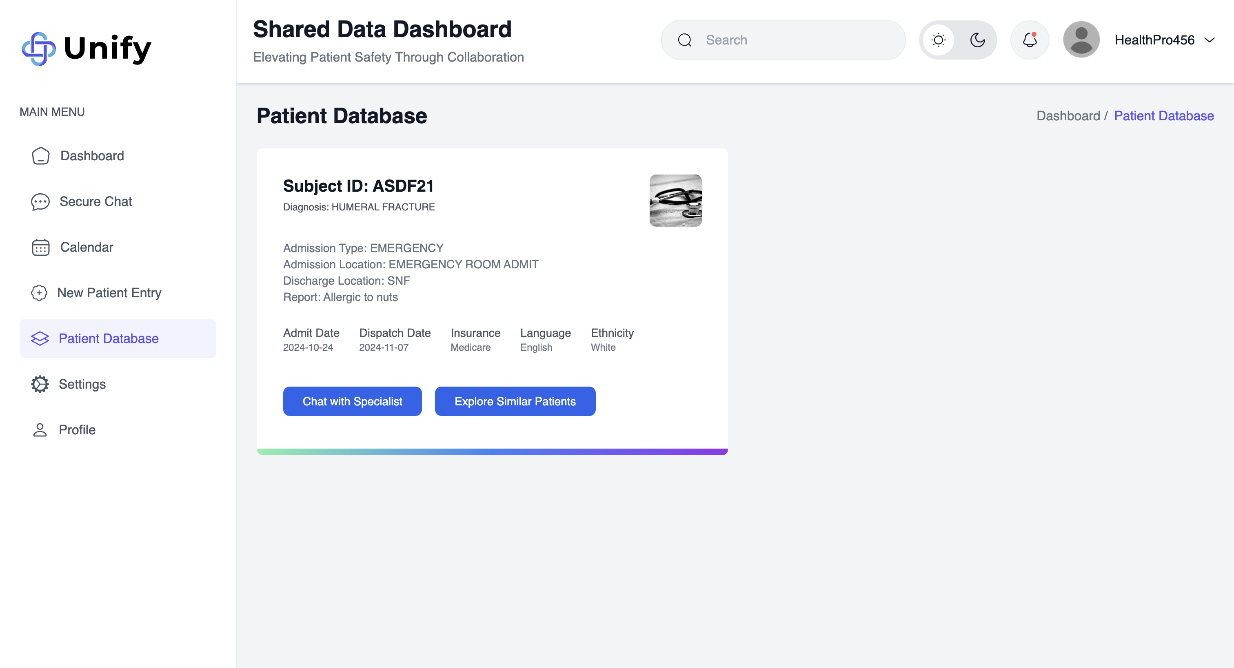Open Secure Chat from main menu
The height and width of the screenshot is (668, 1234).
pos(95,201)
